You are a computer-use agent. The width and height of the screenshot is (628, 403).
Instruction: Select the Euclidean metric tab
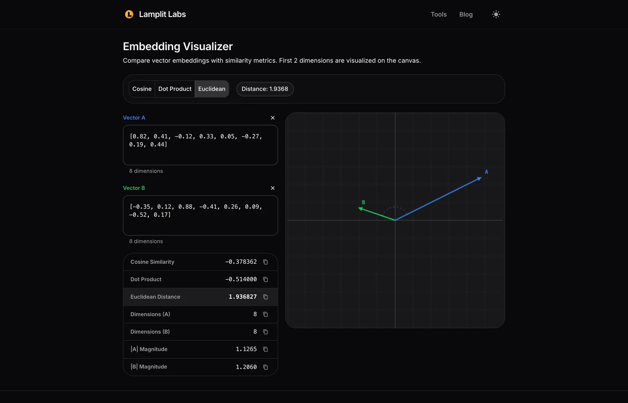click(212, 89)
